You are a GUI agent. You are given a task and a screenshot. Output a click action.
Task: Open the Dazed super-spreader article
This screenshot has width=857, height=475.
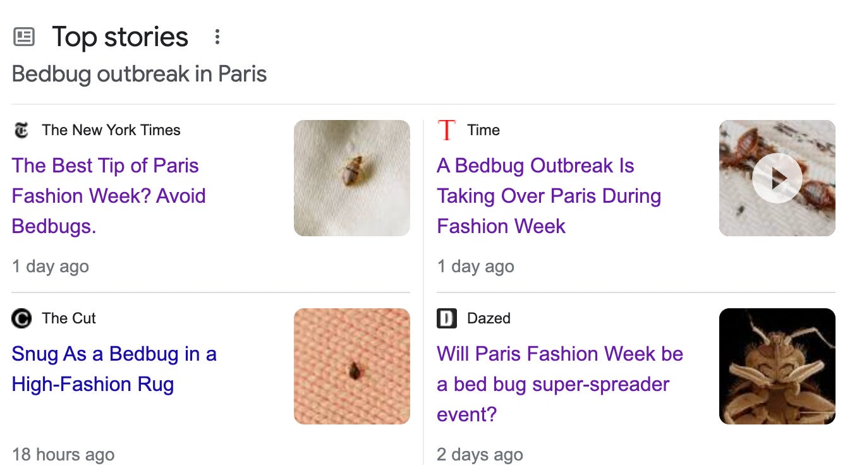(x=560, y=384)
